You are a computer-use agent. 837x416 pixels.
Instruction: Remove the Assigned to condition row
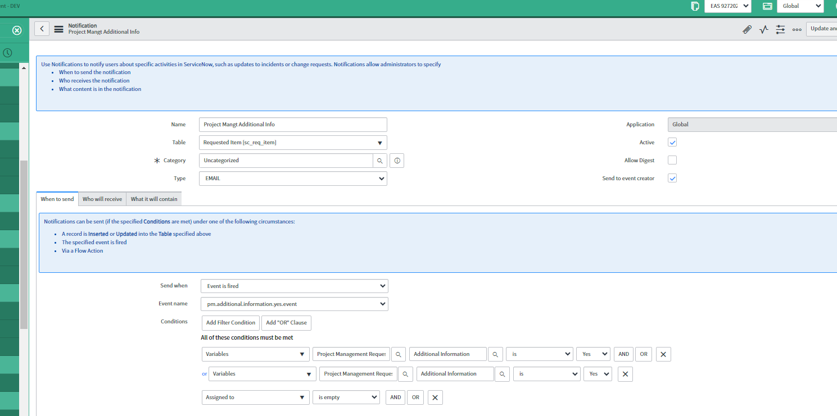pyautogui.click(x=435, y=397)
